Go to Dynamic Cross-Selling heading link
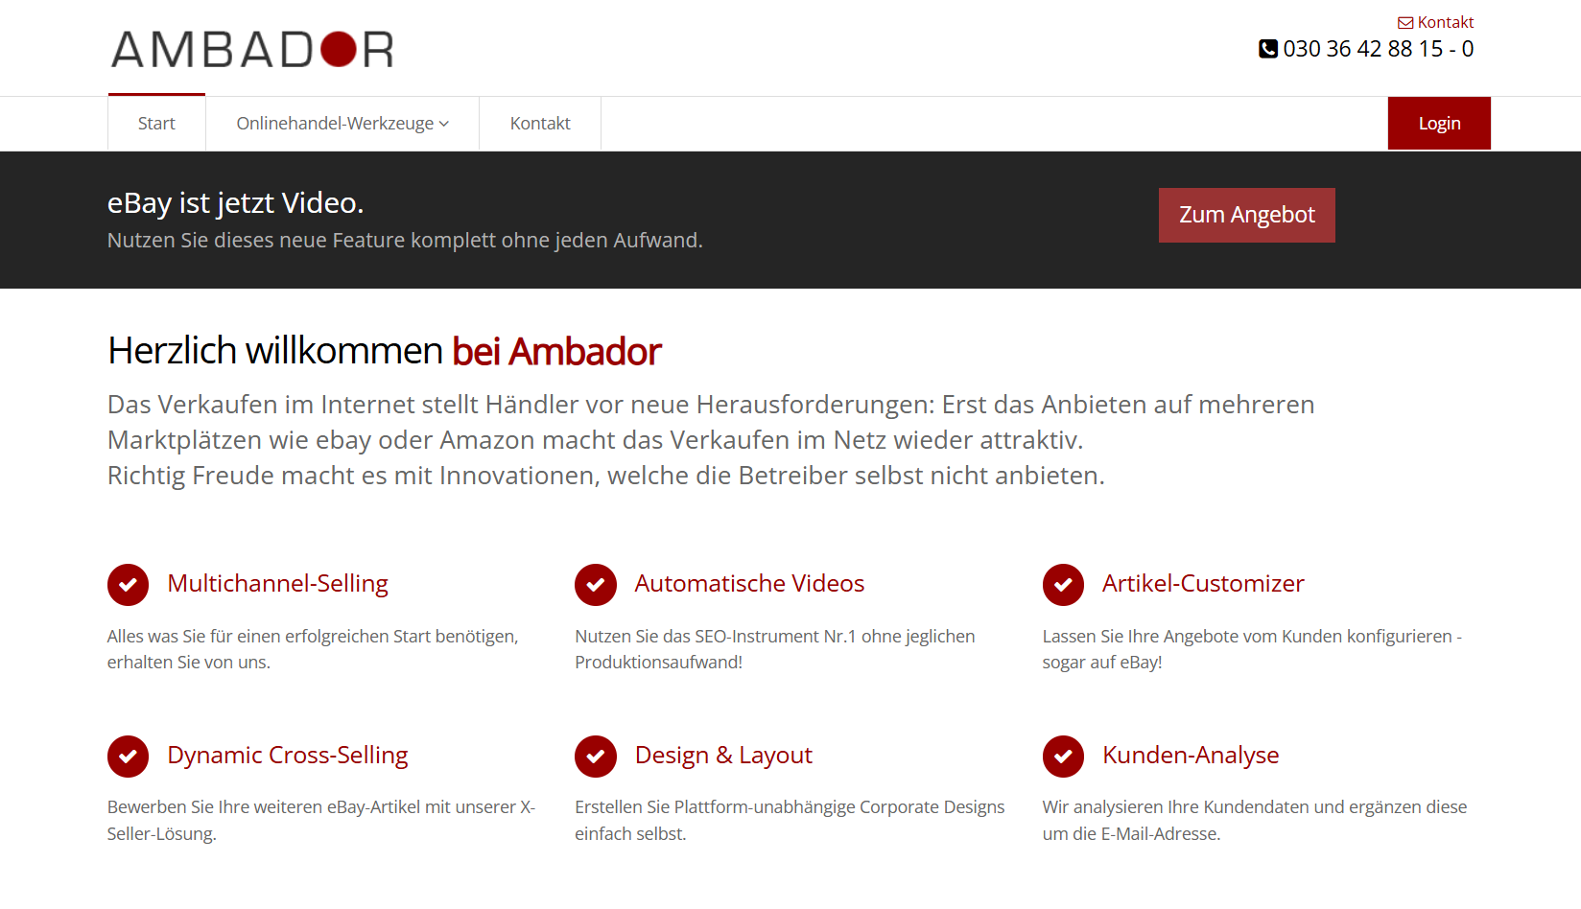Image resolution: width=1581 pixels, height=909 pixels. pyautogui.click(x=288, y=756)
